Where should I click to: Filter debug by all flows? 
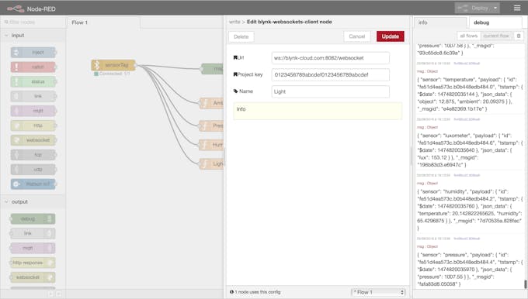tap(468, 36)
